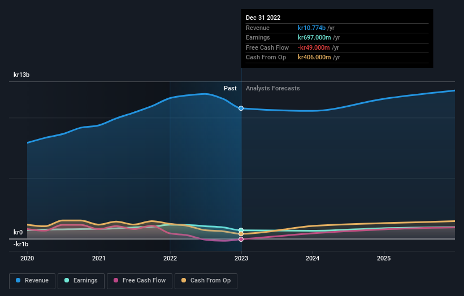Click the tooltip date Dec 31 2022

[x=263, y=18]
